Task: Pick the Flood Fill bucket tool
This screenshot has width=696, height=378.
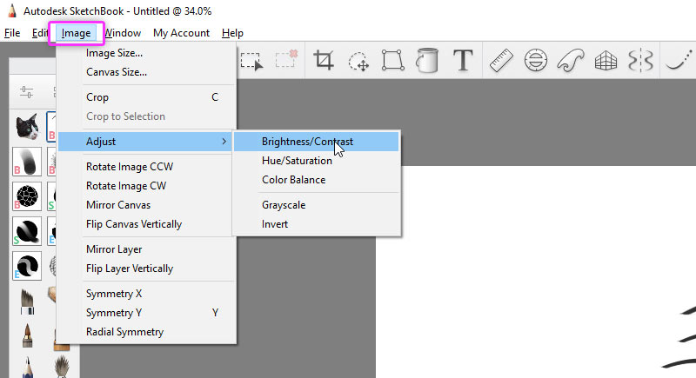Action: click(x=427, y=60)
